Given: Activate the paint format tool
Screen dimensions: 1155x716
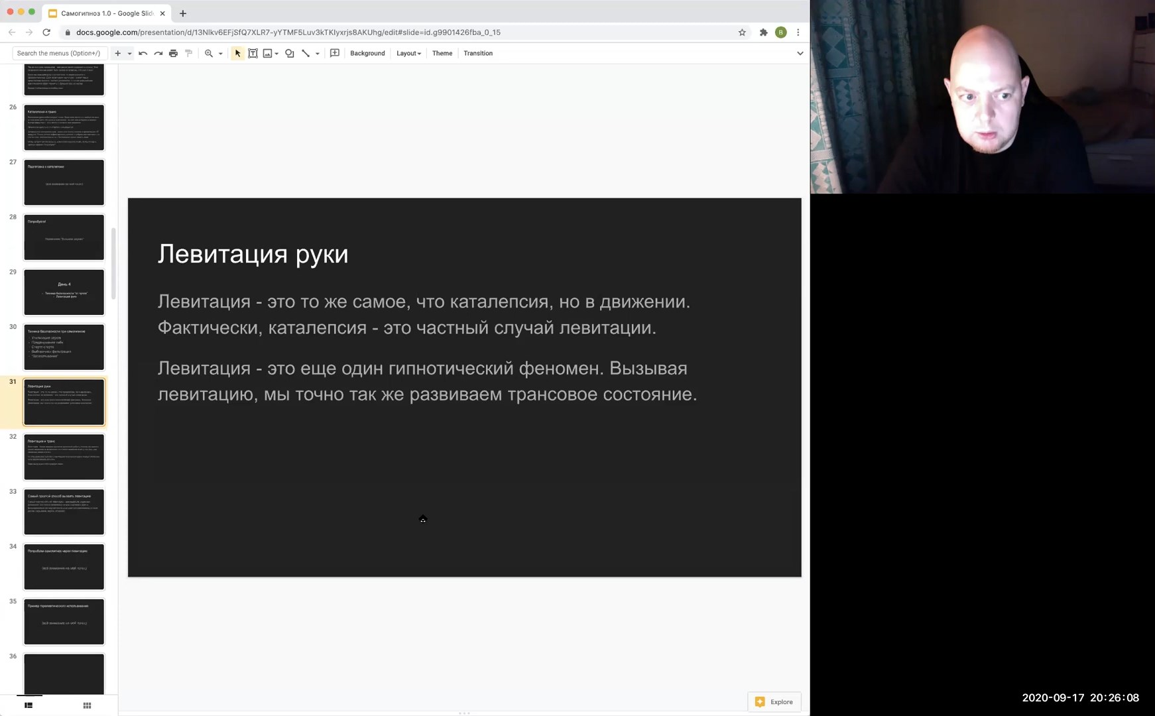Looking at the screenshot, I should pos(188,53).
